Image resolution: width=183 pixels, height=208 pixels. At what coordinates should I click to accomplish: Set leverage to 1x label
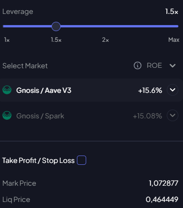[7, 40]
